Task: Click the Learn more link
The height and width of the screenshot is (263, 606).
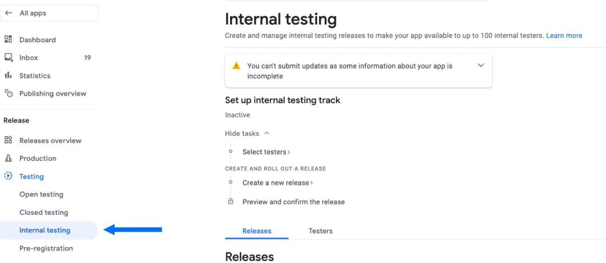Action: point(564,35)
